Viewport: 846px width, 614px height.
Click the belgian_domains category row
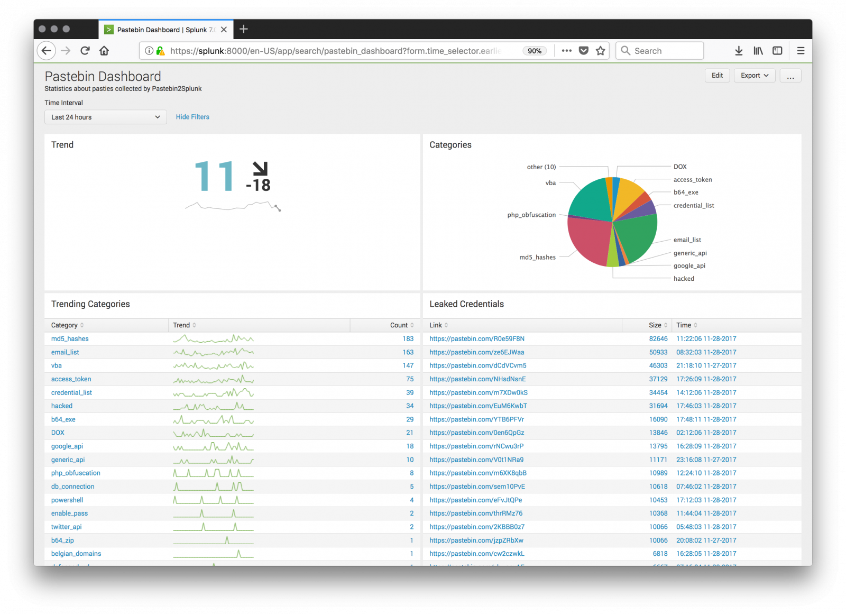click(232, 554)
